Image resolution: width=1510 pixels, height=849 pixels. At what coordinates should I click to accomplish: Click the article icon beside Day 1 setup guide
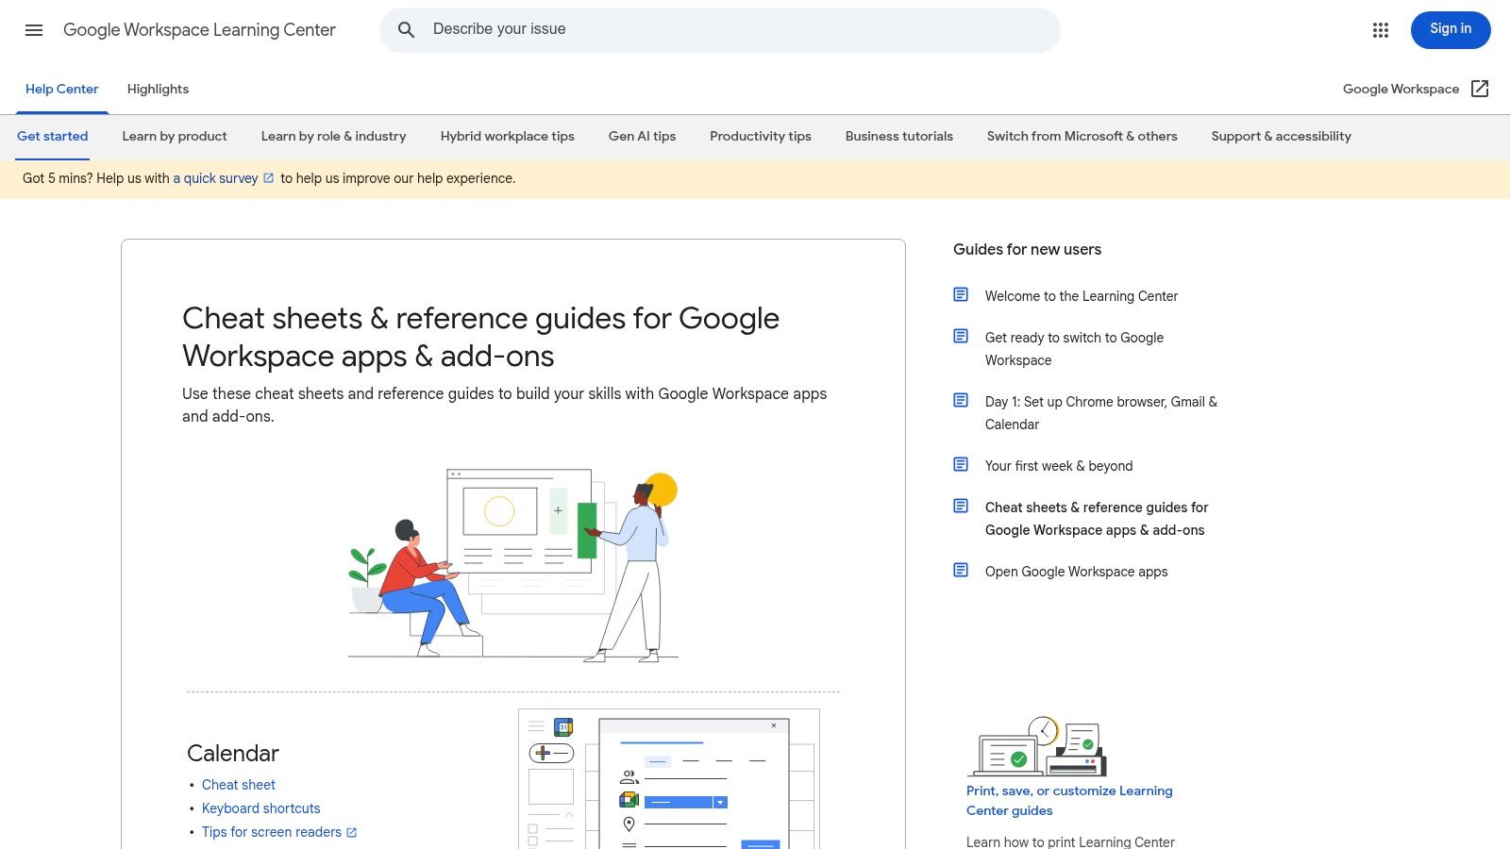[960, 399]
